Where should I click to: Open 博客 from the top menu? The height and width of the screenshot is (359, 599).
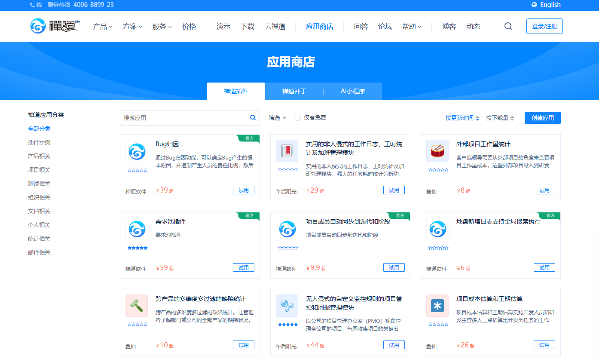point(449,26)
